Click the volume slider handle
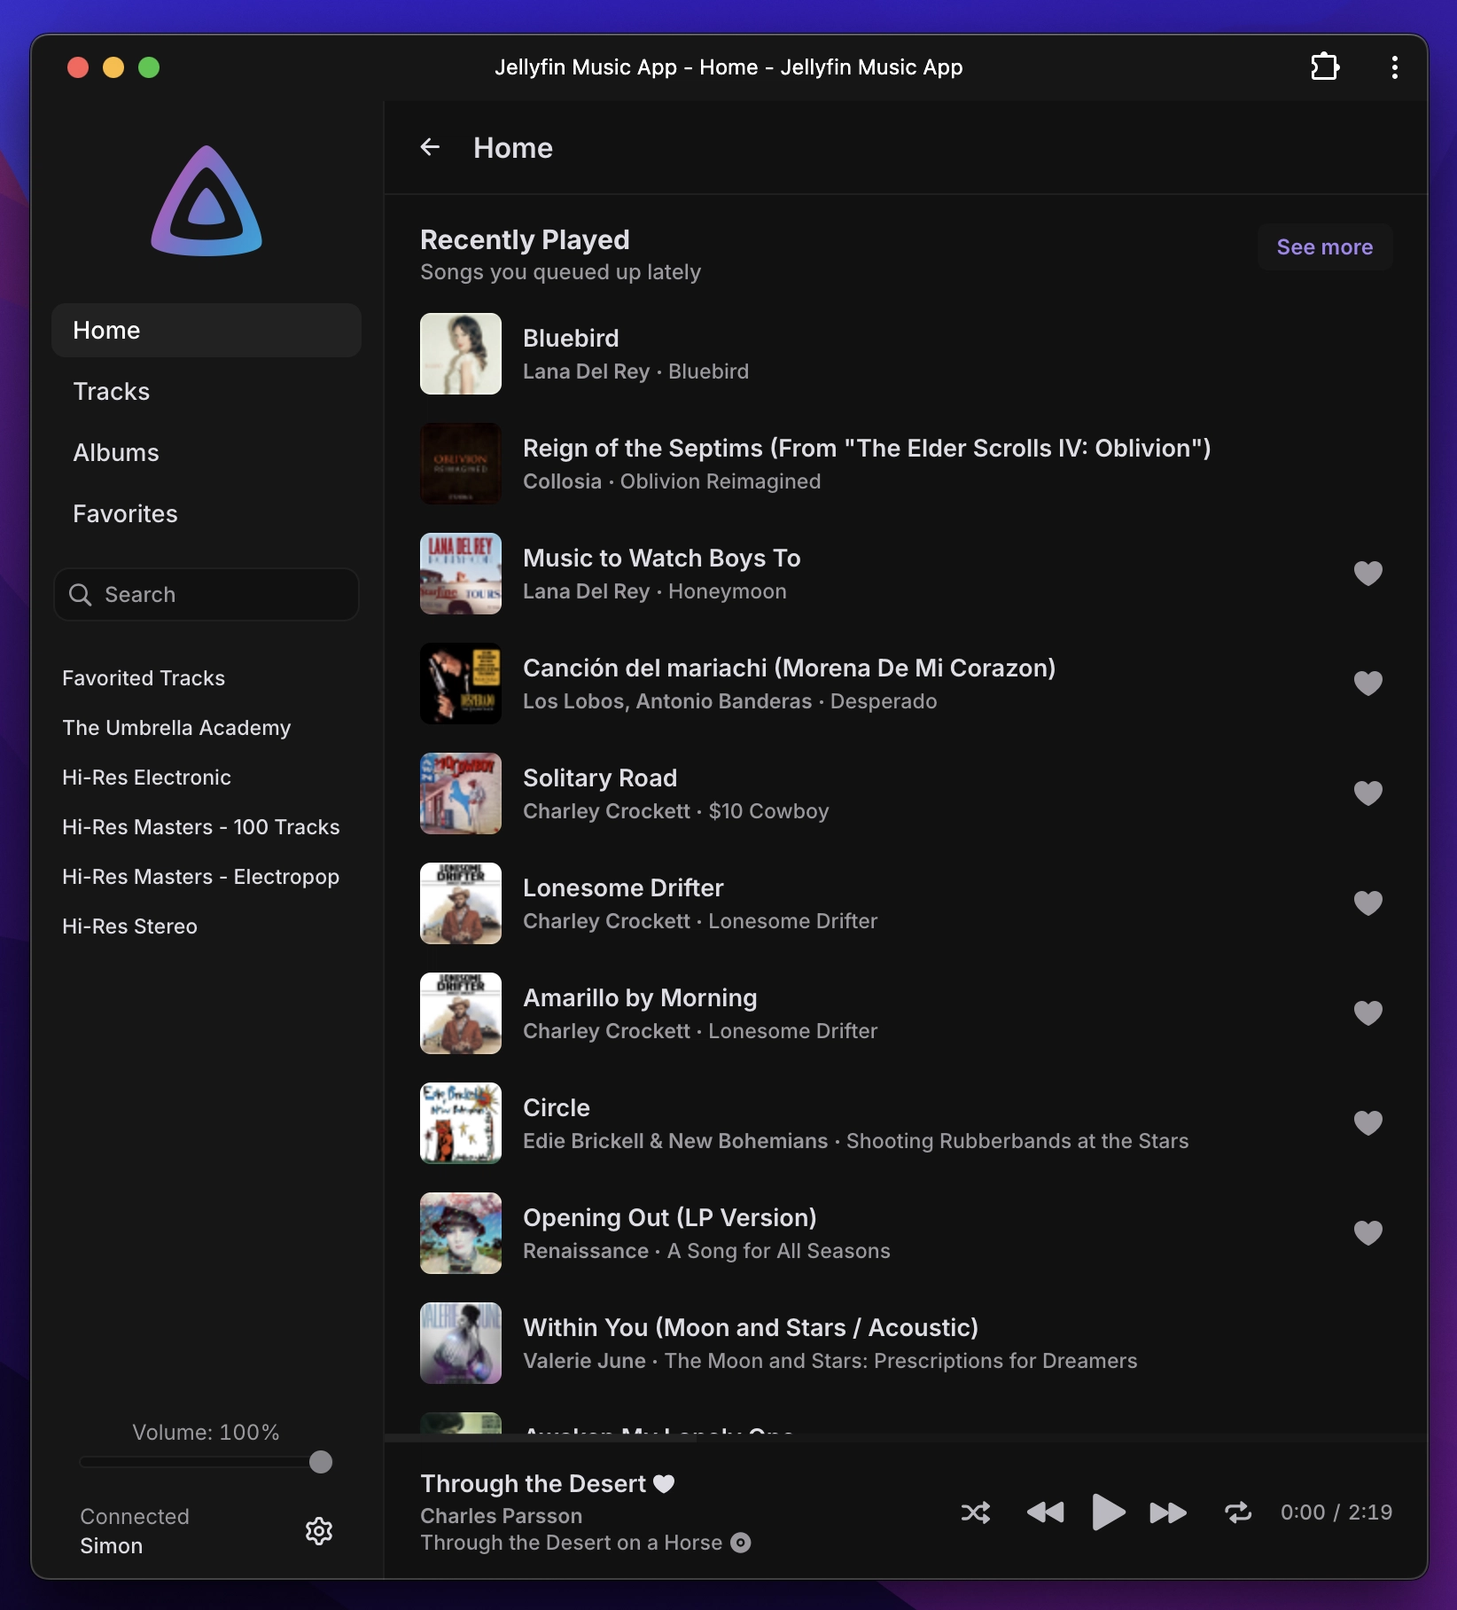1457x1610 pixels. 321,1462
